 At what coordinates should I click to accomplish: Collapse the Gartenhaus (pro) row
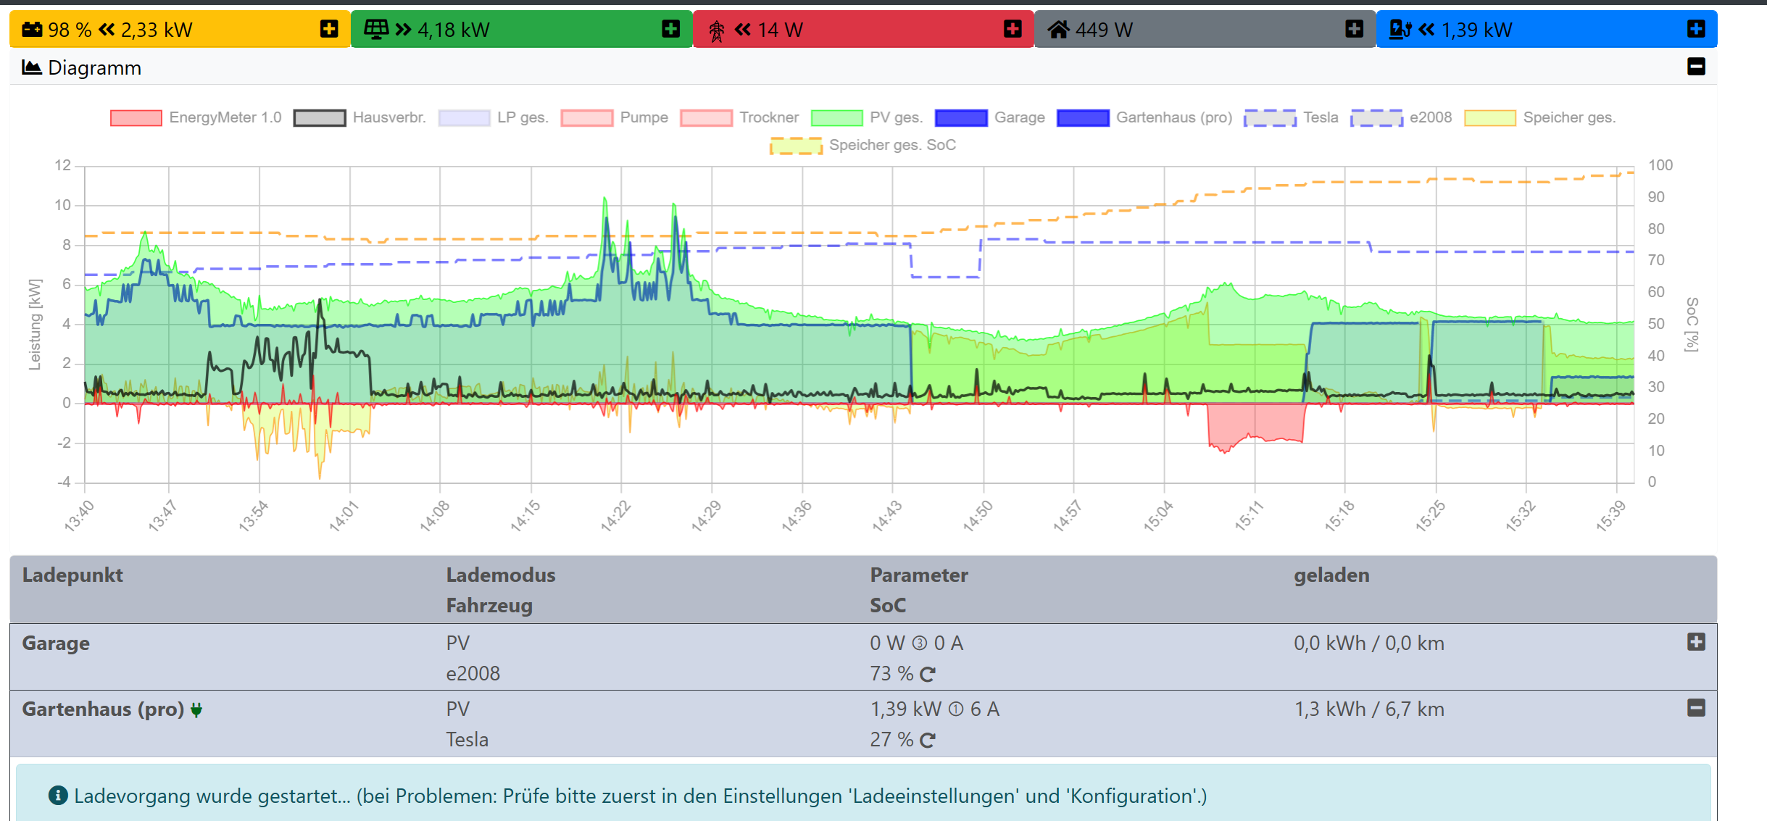pyautogui.click(x=1696, y=708)
